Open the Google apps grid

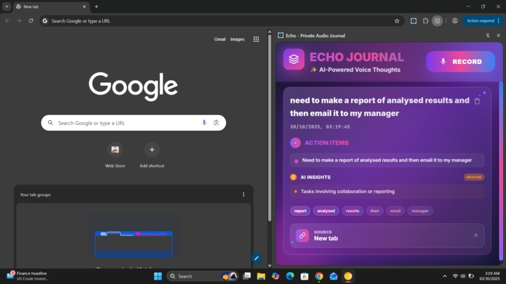pyautogui.click(x=256, y=39)
